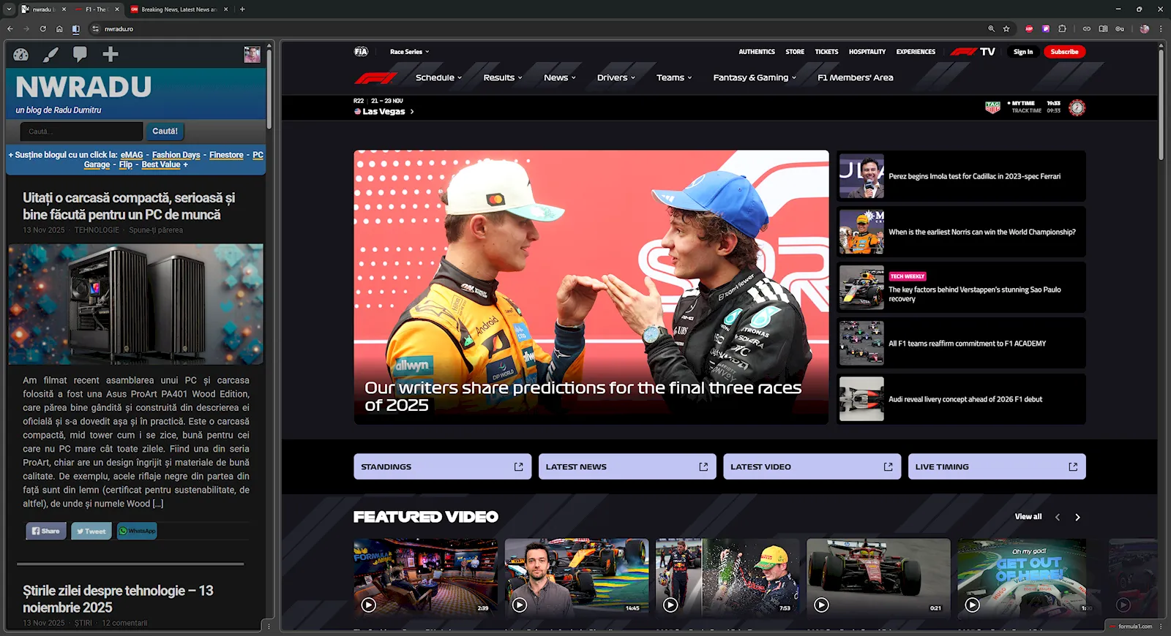Click the Caută search input field

tap(81, 132)
